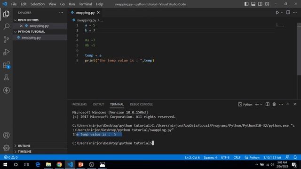The height and width of the screenshot is (169, 301).
Task: Open the Run and Debug view
Action: [6, 52]
